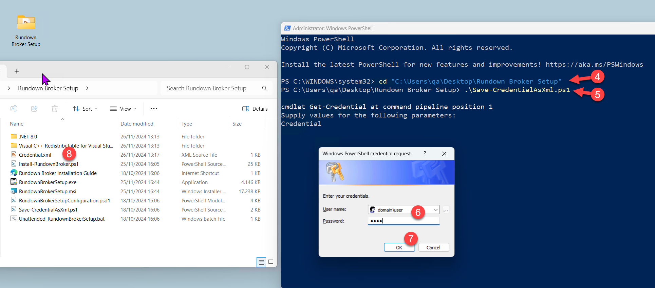Image resolution: width=655 pixels, height=288 pixels.
Task: Click the Date modified column header
Action: (137, 124)
